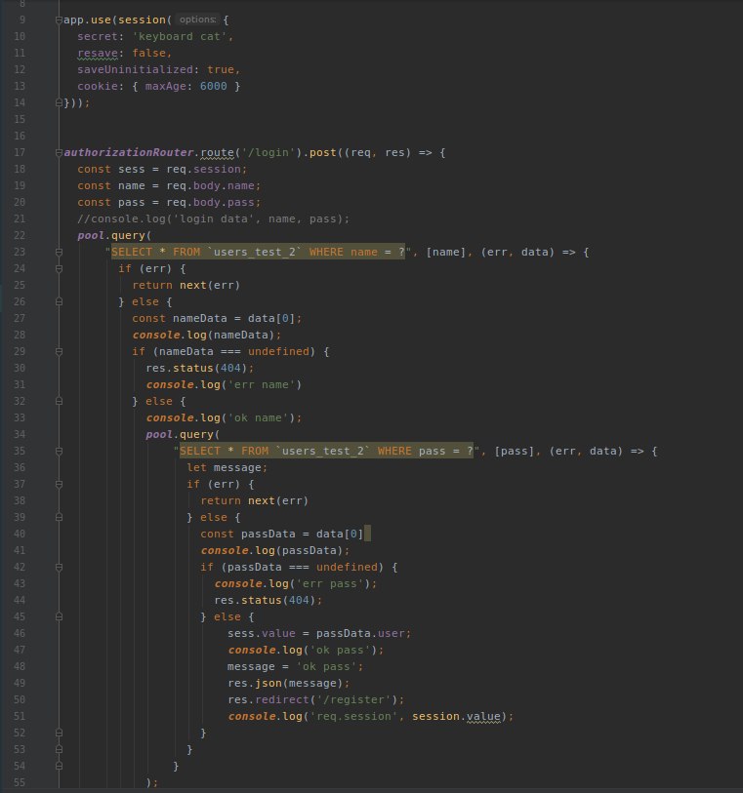Click the '/login' route string
The width and height of the screenshot is (743, 793).
point(268,153)
